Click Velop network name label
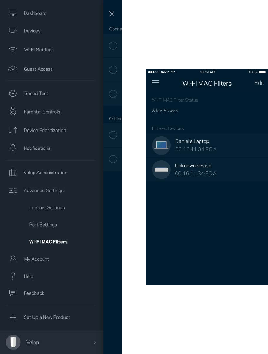 click(32, 342)
